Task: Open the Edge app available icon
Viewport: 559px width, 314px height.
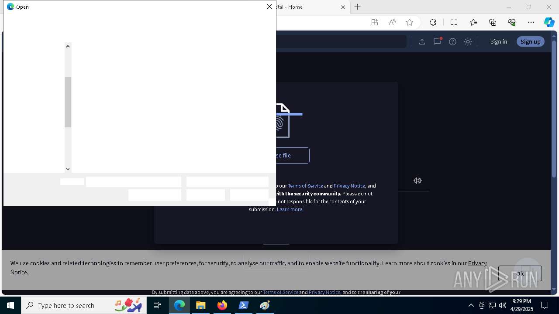Action: (375, 22)
